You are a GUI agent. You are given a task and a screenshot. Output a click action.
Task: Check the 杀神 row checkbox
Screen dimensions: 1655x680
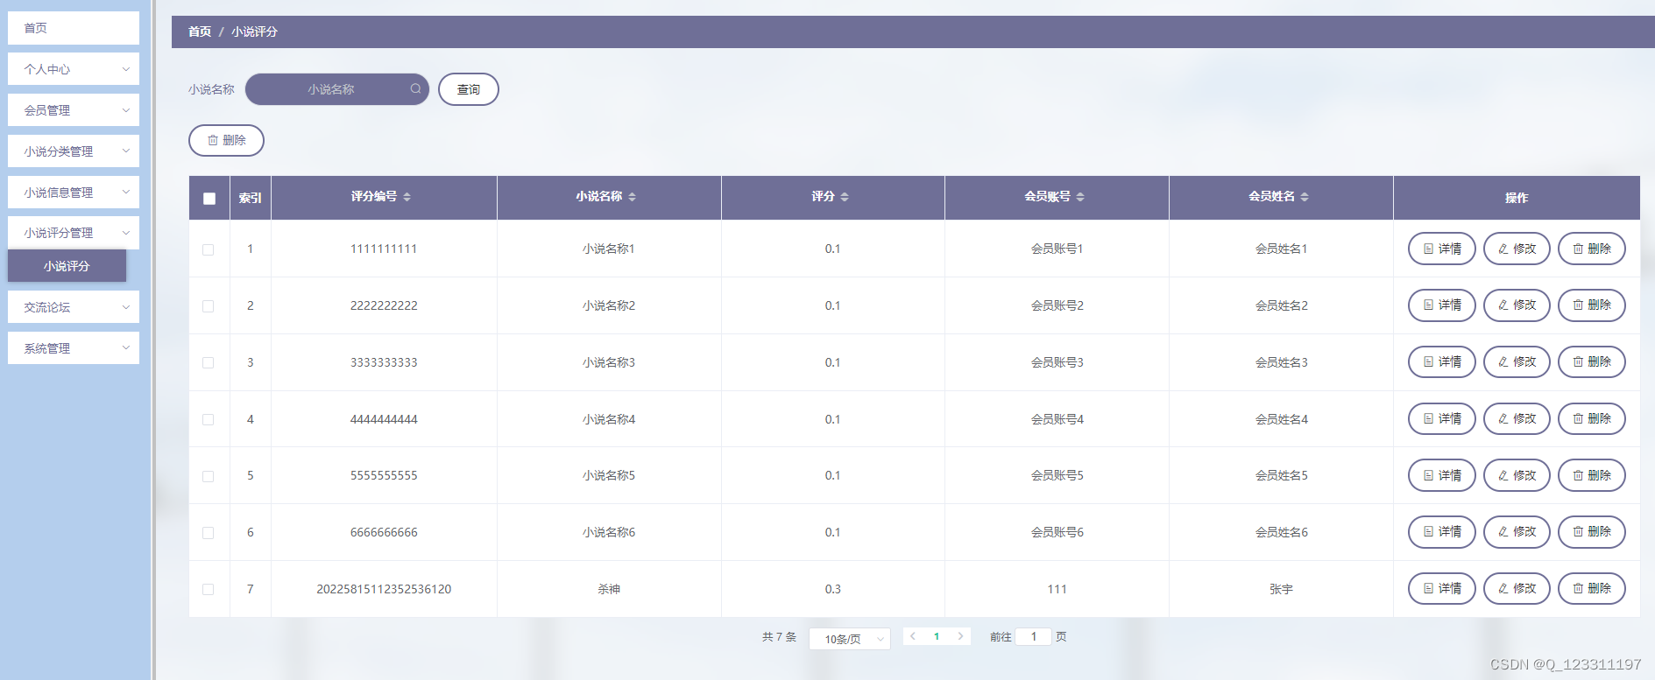pyautogui.click(x=209, y=589)
